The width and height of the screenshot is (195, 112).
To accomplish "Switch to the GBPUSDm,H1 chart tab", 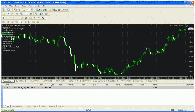I will coord(100,81).
